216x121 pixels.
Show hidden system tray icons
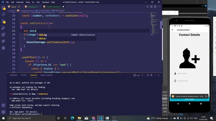pos(171,118)
